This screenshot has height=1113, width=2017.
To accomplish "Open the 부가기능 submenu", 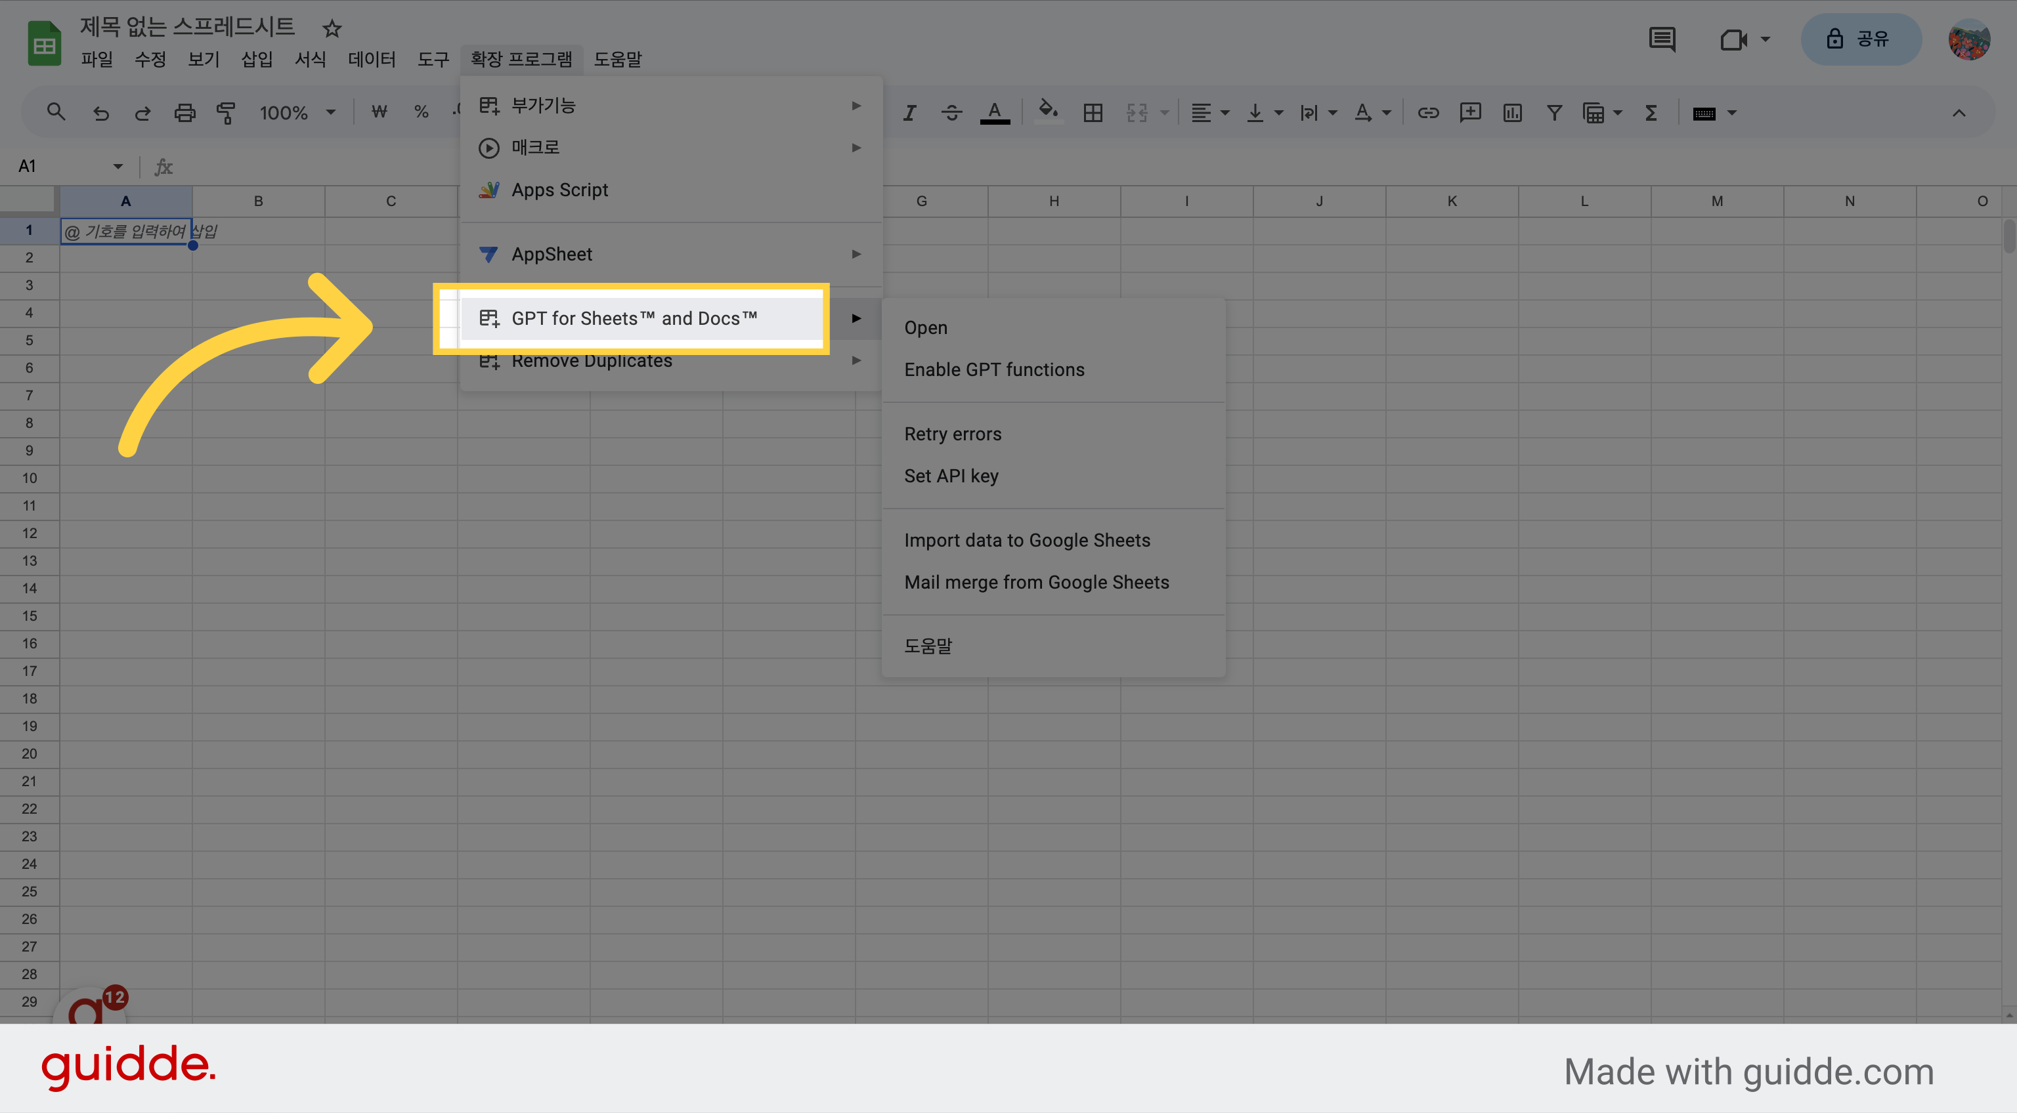I will pos(672,105).
